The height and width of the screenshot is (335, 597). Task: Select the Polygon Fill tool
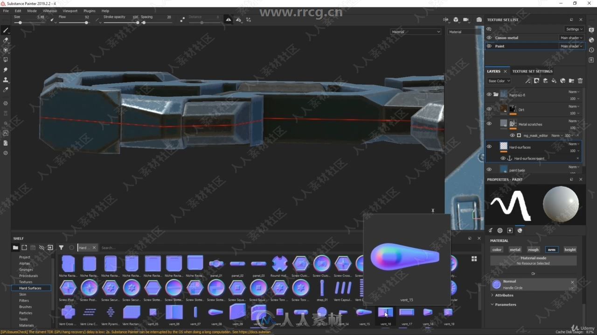coord(6,60)
